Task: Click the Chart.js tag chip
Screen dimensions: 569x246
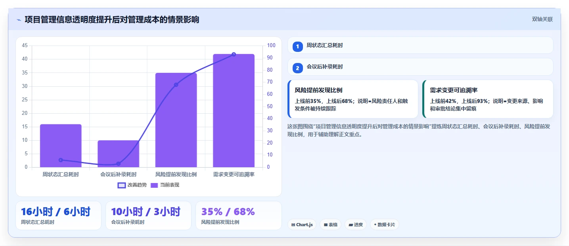Action: click(x=302, y=225)
